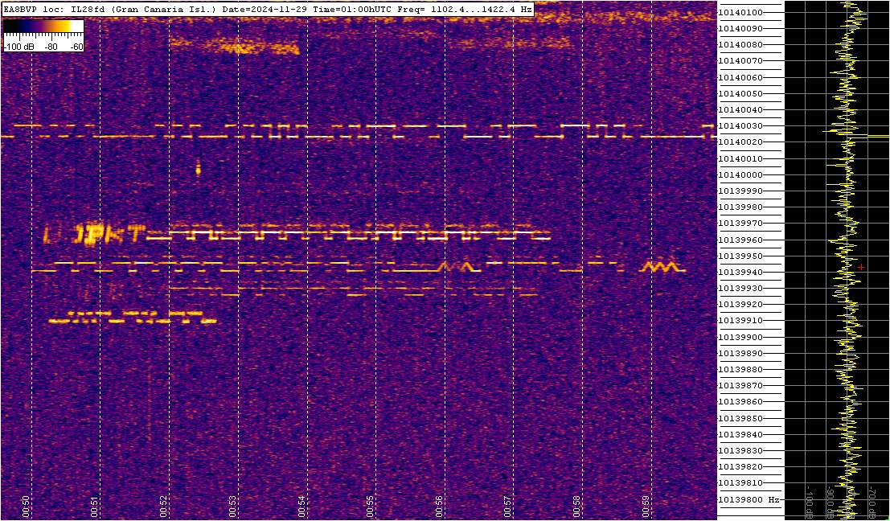The height and width of the screenshot is (521, 890).
Task: Select the 10140020 frequency label
Action: click(x=739, y=142)
